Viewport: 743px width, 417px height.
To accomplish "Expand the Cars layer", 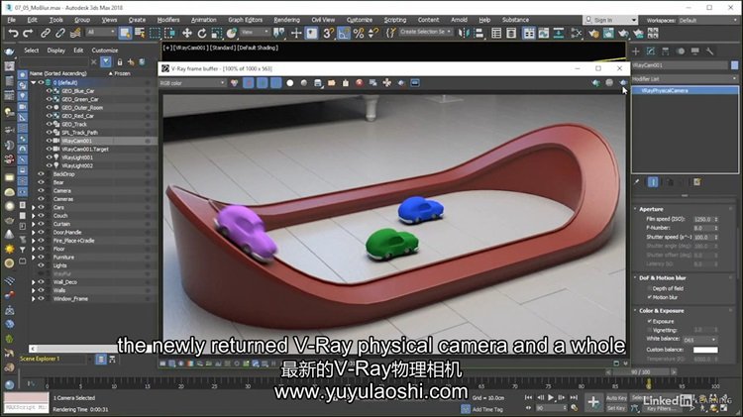I will click(x=33, y=207).
